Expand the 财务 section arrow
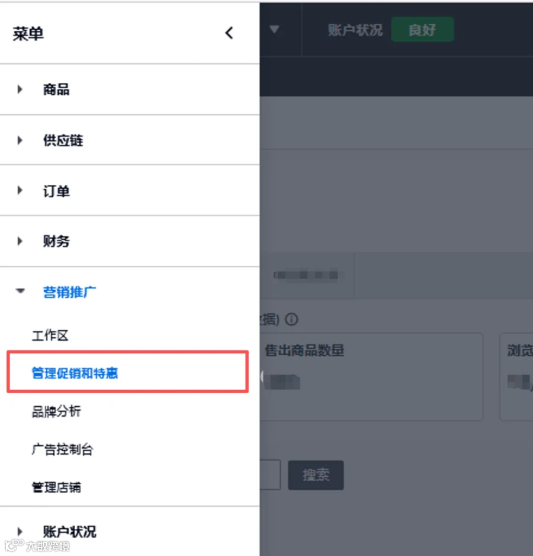 click(x=20, y=242)
